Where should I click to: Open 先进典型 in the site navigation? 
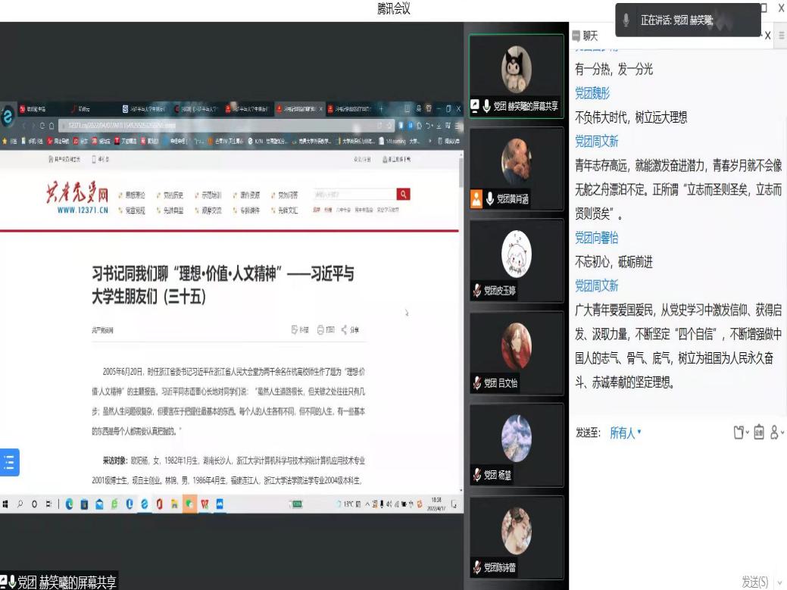coord(173,211)
